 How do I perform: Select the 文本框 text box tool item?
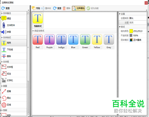pos(14,67)
